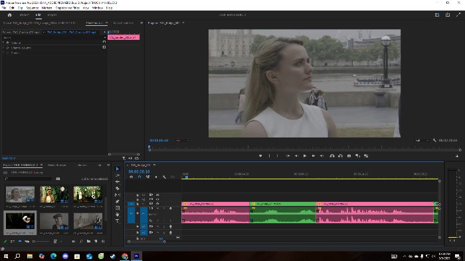This screenshot has height=261, width=465.
Task: Reset Volume effect in Effect Controls
Action: point(104,42)
